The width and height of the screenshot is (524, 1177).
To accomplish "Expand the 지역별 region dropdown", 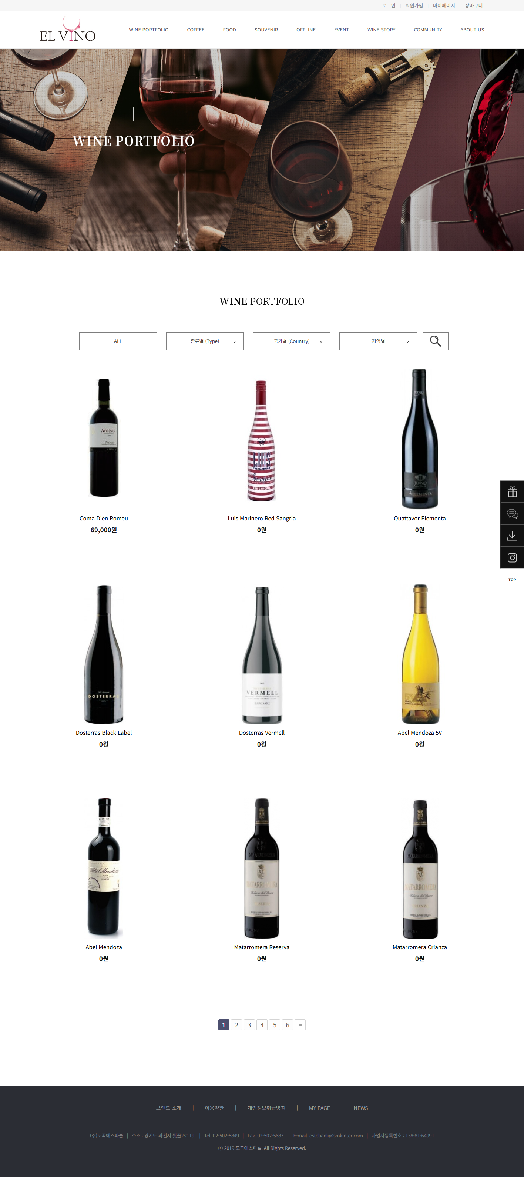I will coord(378,341).
